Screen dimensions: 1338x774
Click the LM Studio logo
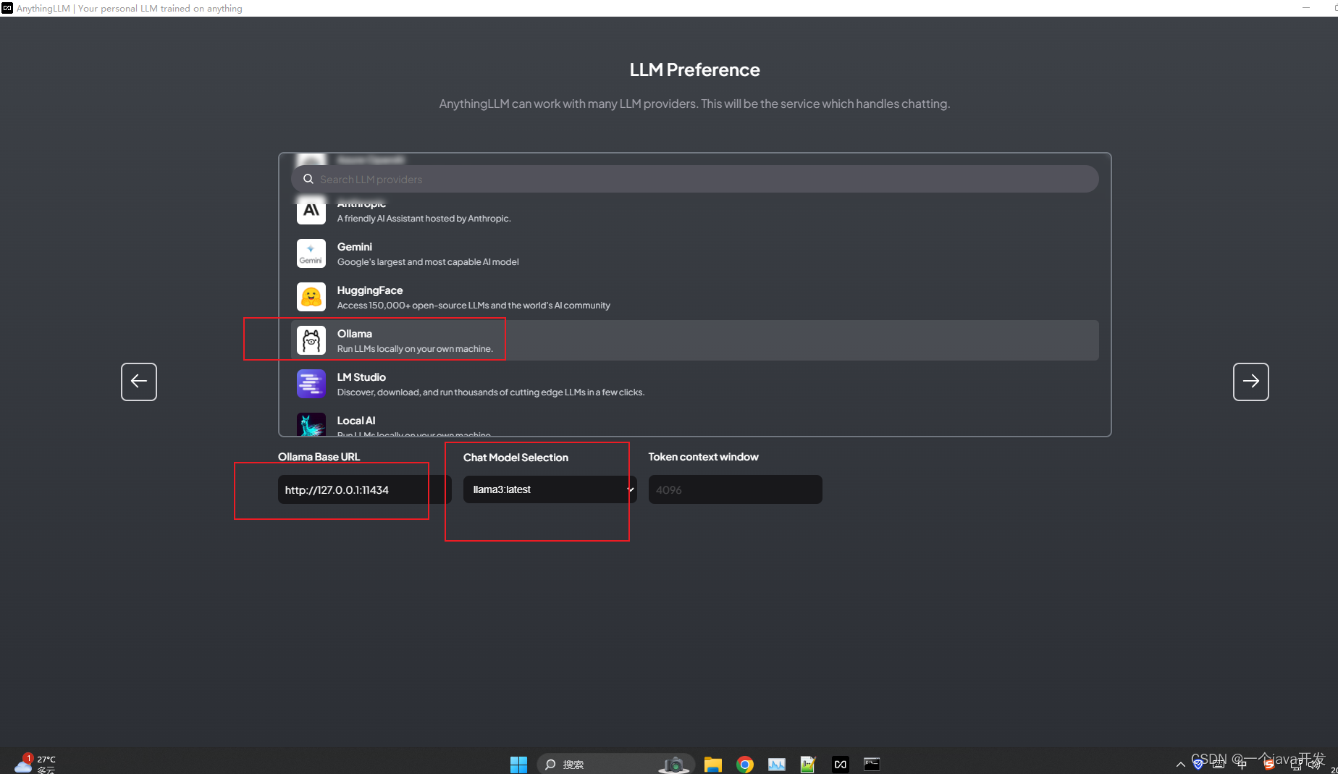311,384
